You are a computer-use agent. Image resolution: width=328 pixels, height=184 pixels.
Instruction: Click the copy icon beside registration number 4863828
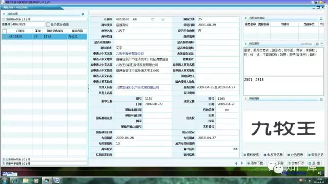[153, 19]
